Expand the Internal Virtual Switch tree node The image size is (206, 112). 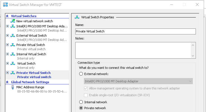[x=8, y=54]
